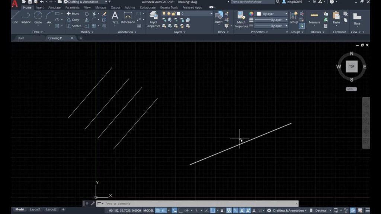Open the layer selection dropdown
This screenshot has width=381, height=214.
point(211,14)
